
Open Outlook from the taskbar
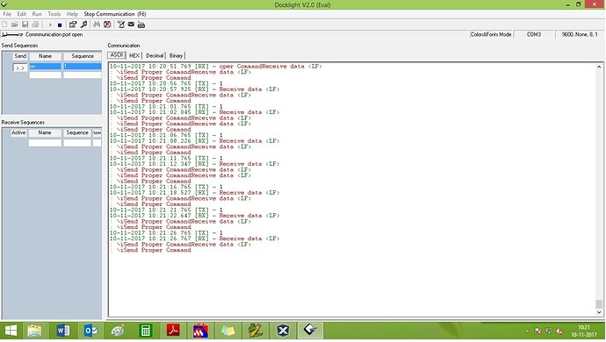(90, 331)
